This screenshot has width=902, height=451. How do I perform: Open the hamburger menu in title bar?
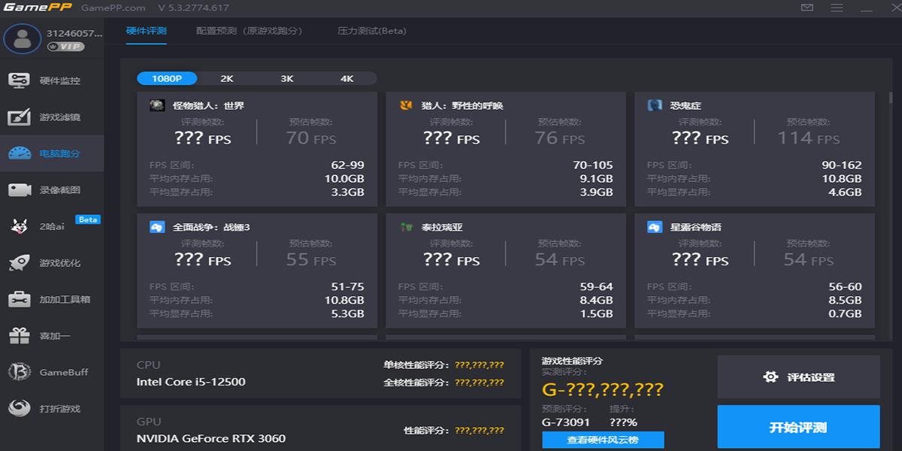coord(837,8)
